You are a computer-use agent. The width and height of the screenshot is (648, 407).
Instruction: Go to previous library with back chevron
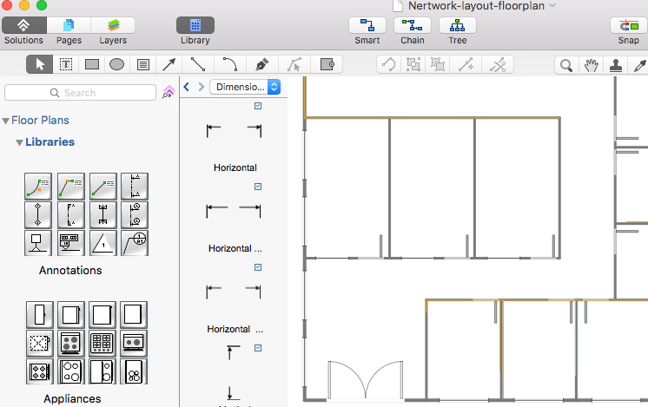[187, 87]
